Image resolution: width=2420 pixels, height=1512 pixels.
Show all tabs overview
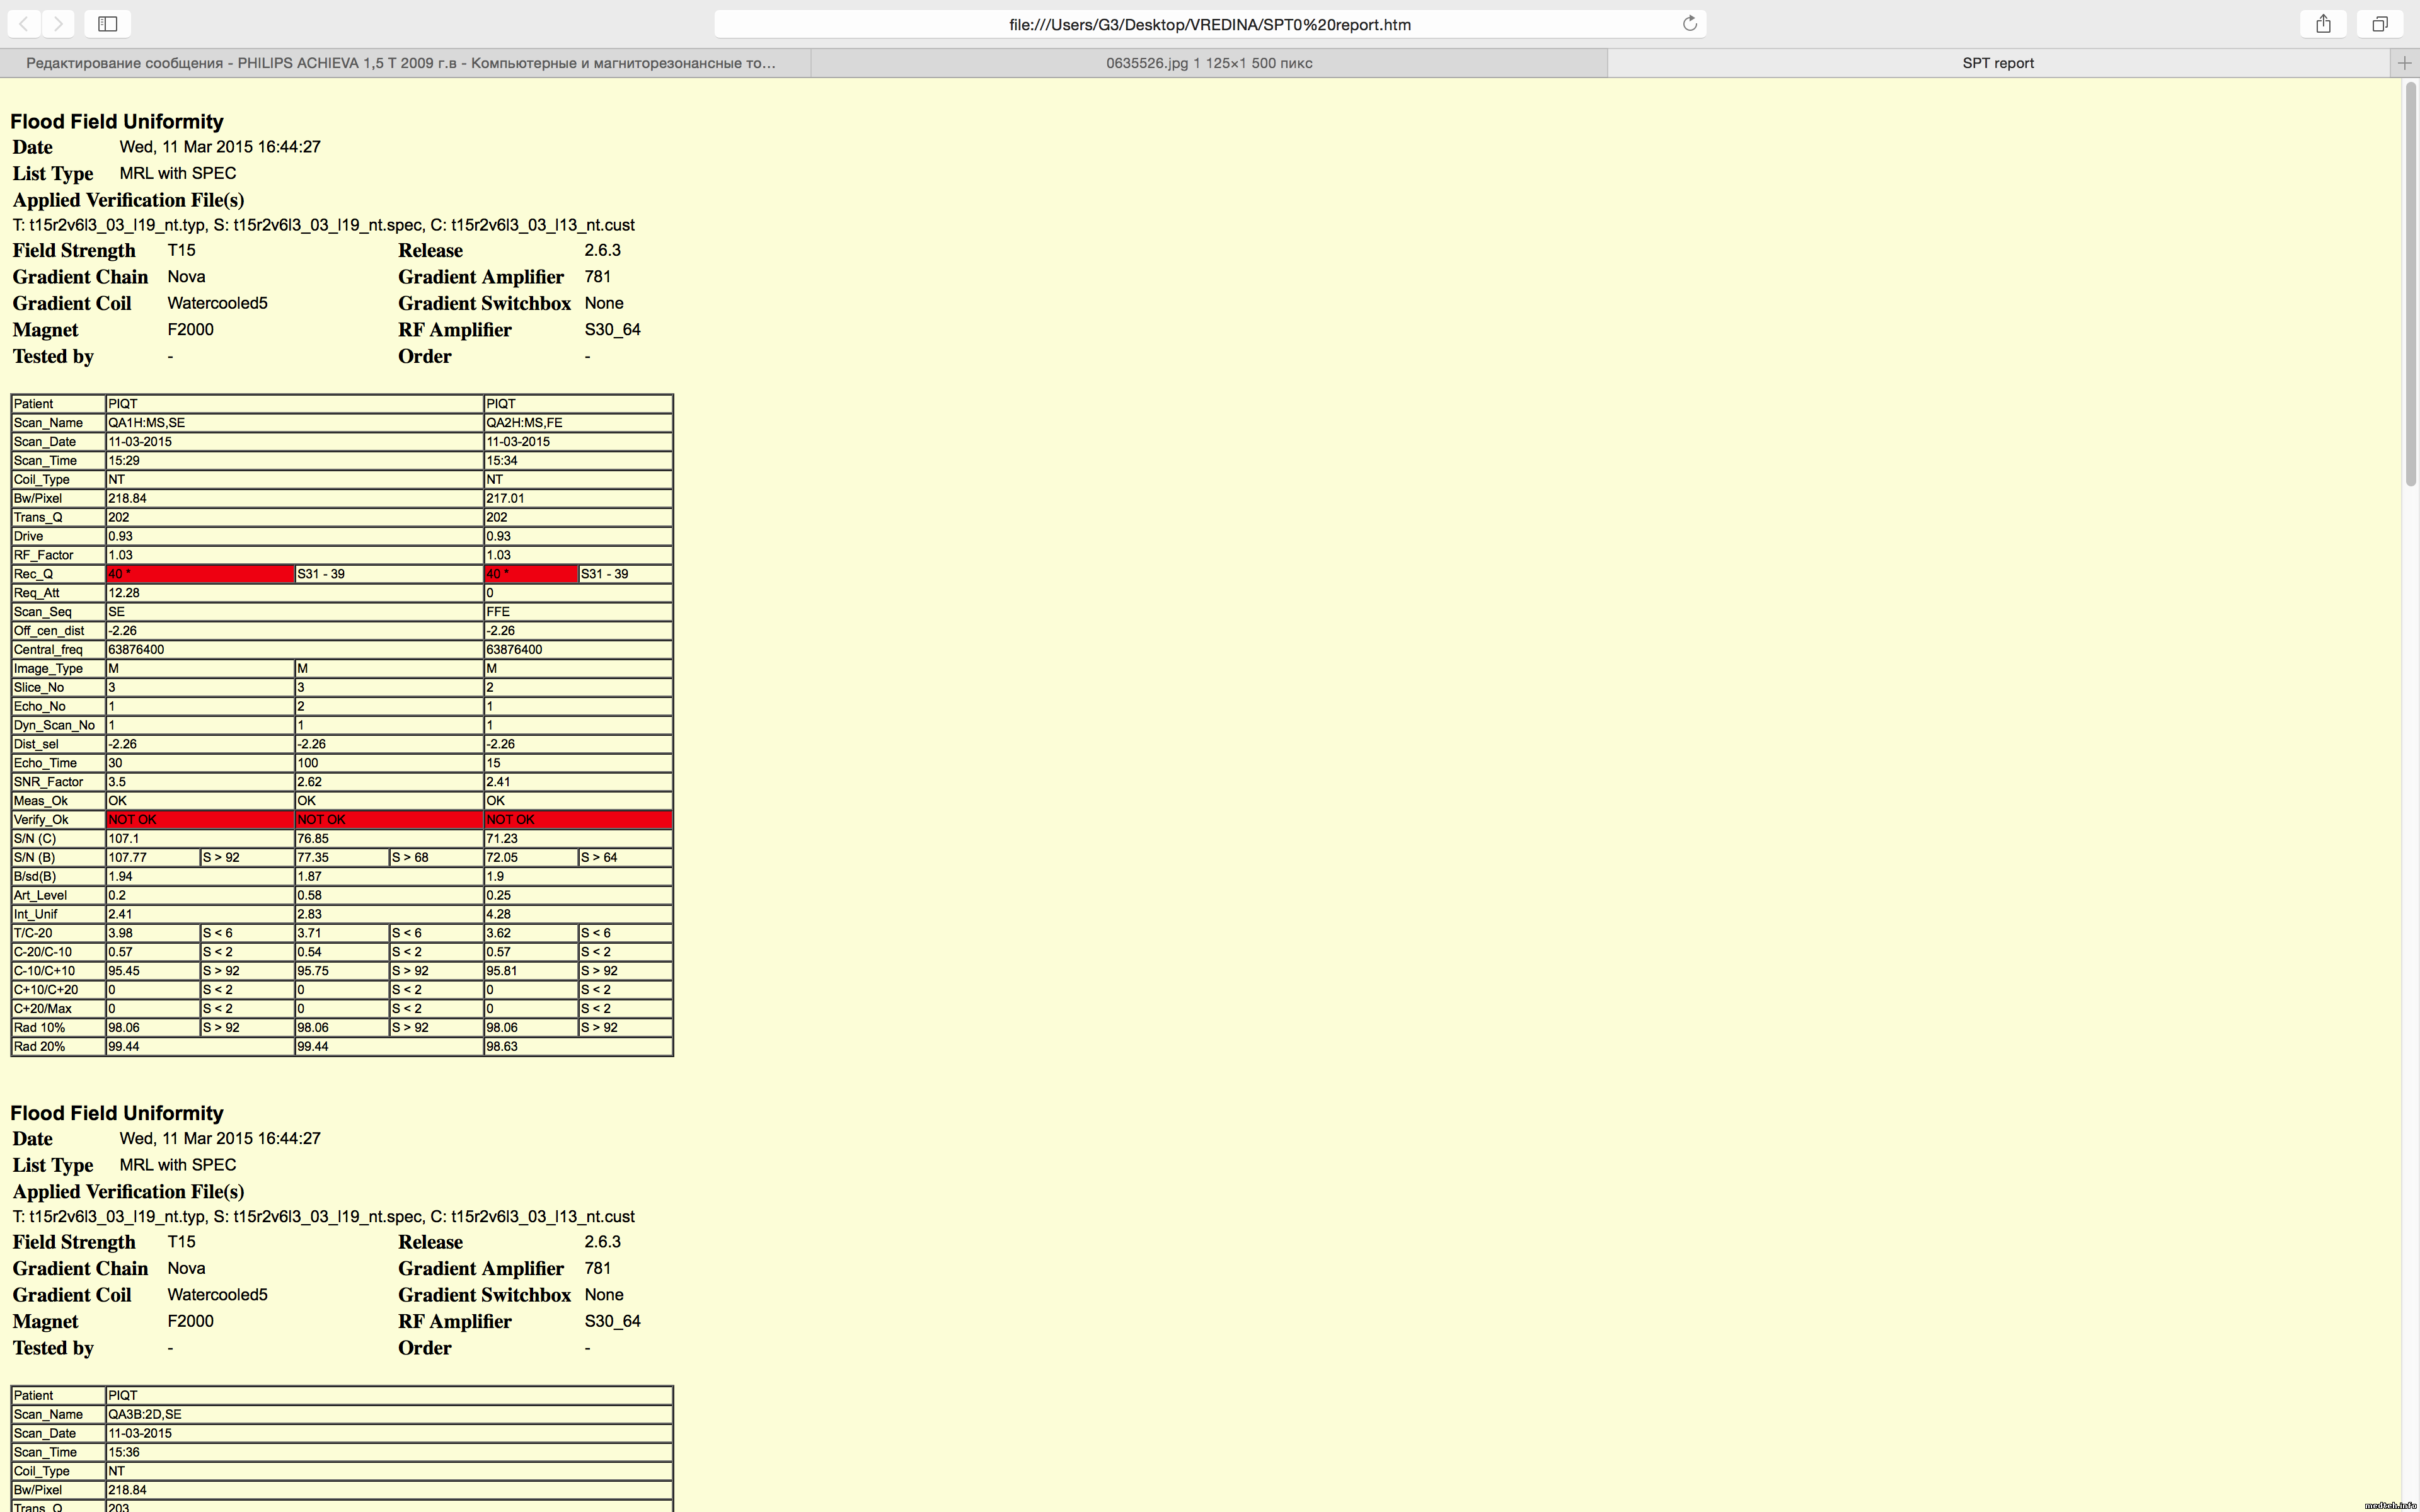pyautogui.click(x=2380, y=23)
